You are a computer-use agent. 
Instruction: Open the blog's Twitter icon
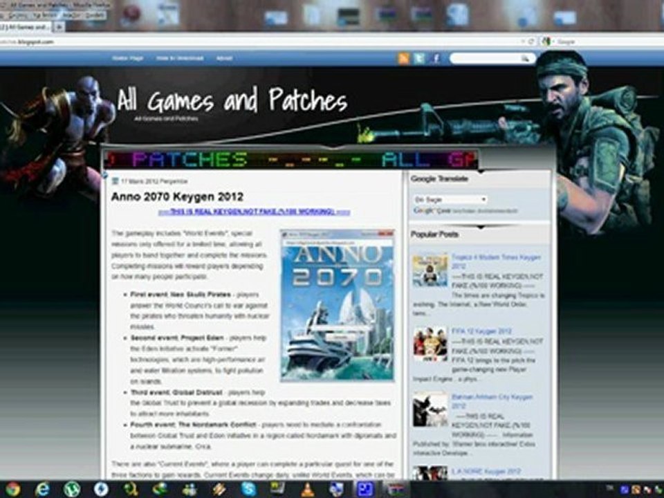coord(419,58)
